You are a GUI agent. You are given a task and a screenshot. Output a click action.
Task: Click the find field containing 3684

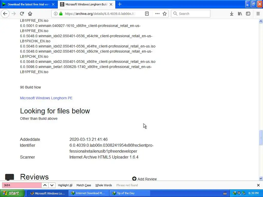[x=22, y=185]
